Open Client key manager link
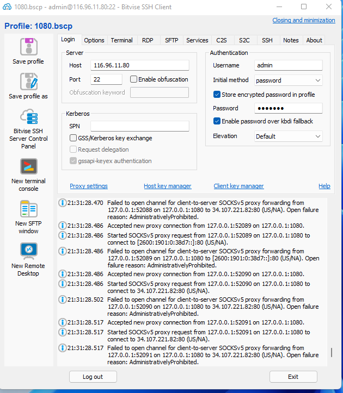The image size is (343, 393). pyautogui.click(x=238, y=186)
